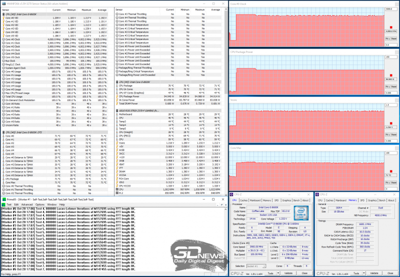Expand the Tools dropdown arrow in the Memory CPU-Z window
The height and width of the screenshot is (277, 400).
(x=363, y=273)
